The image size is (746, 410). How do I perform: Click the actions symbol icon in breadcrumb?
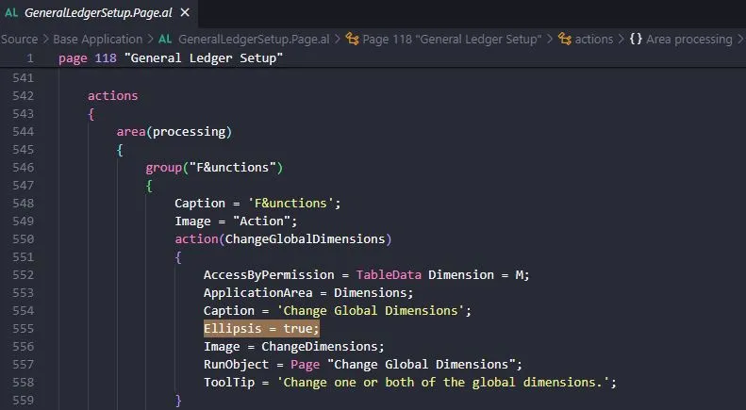point(565,39)
